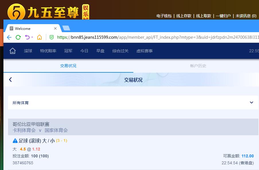Click the bet number 387460765
The image size is (259, 170).
(x=23, y=163)
